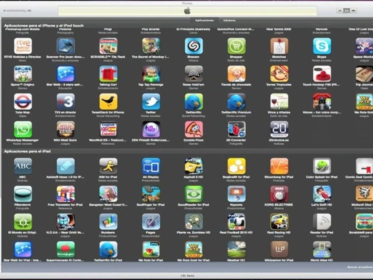The height and width of the screenshot is (280, 373).
Task: Select the GoodReader for iPad icon
Action: tap(193, 194)
